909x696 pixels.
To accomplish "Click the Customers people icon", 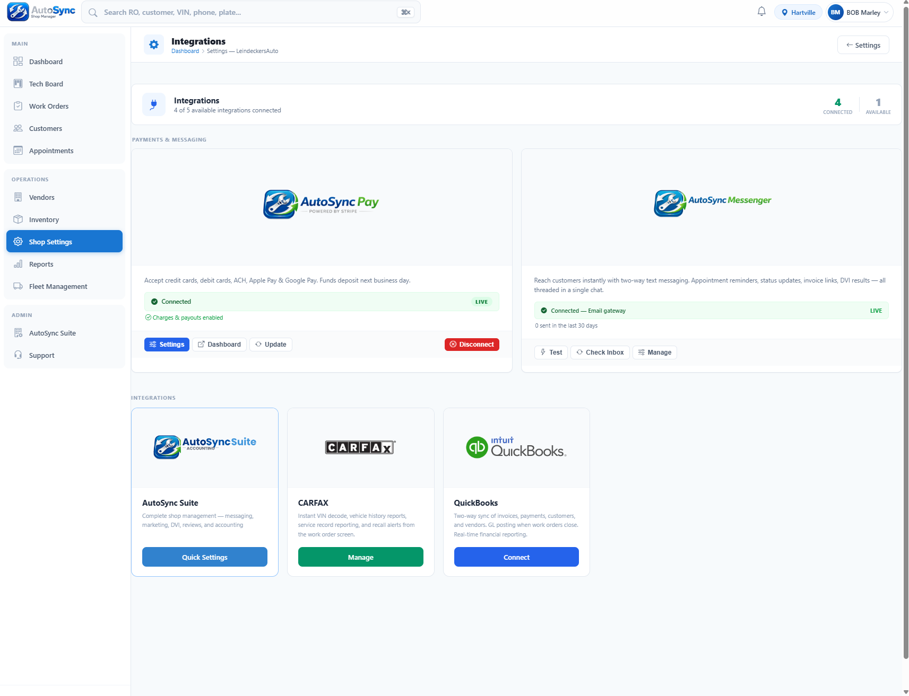I will pyautogui.click(x=18, y=128).
